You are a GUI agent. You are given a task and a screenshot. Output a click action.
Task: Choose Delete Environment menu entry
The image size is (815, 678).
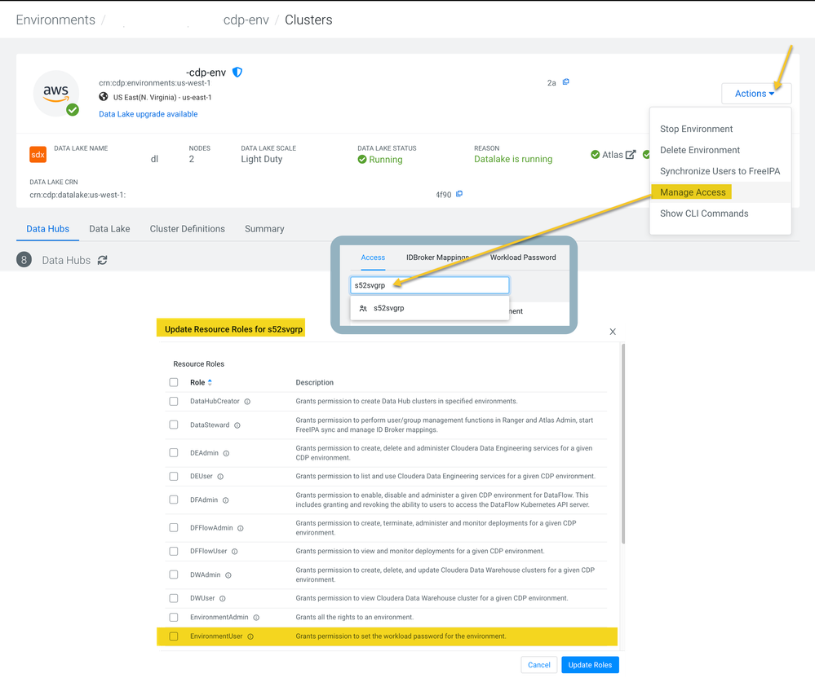[700, 150]
